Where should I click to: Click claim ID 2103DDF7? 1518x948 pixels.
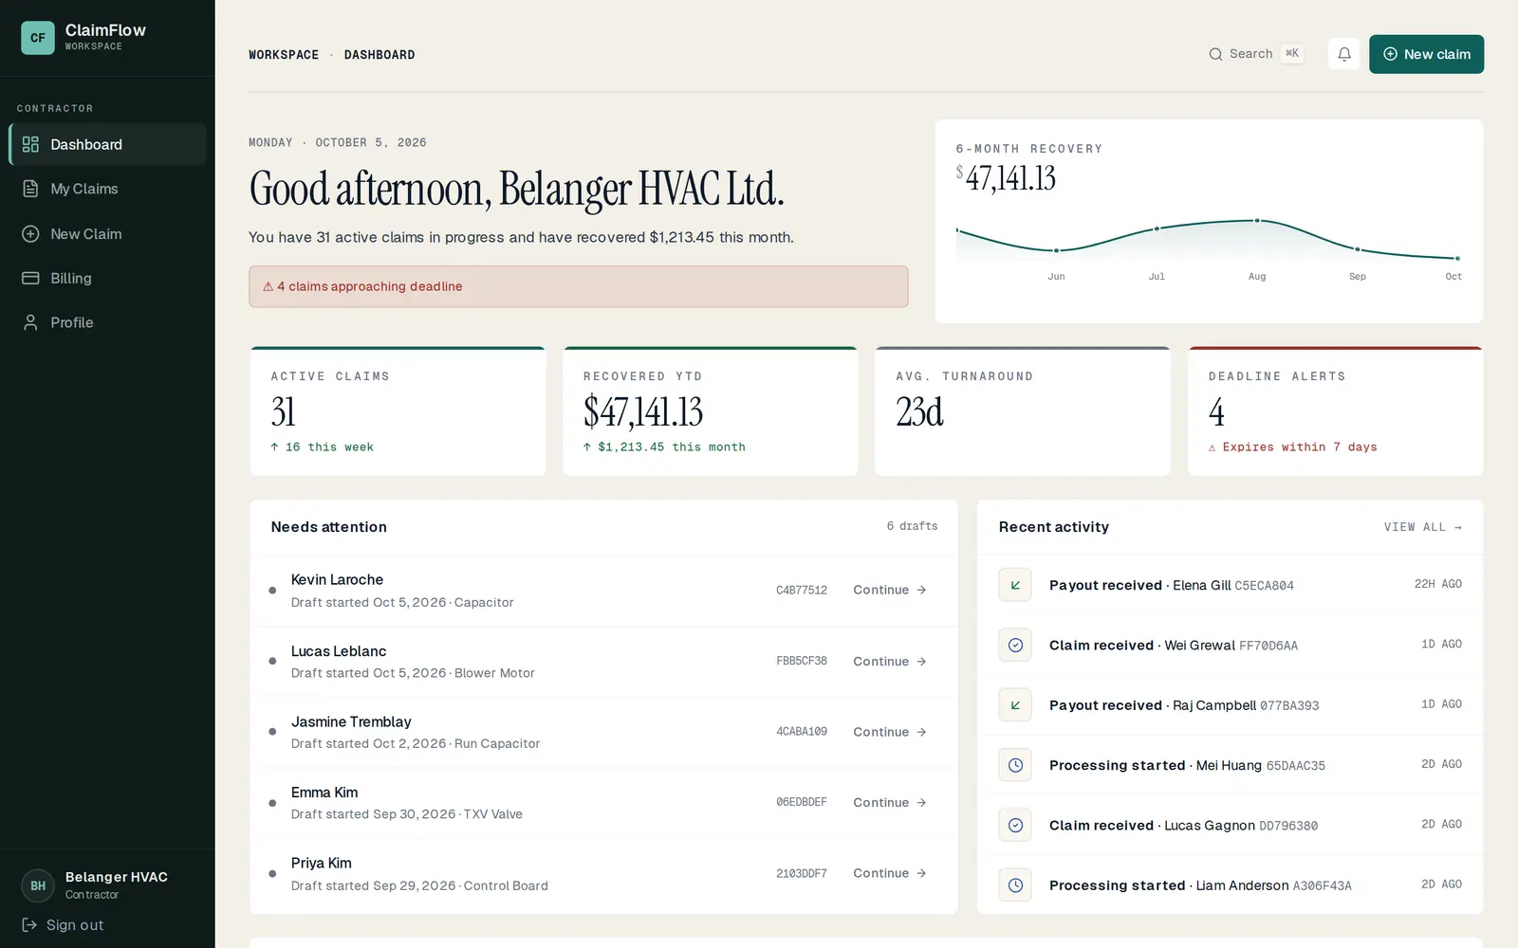[x=802, y=873]
